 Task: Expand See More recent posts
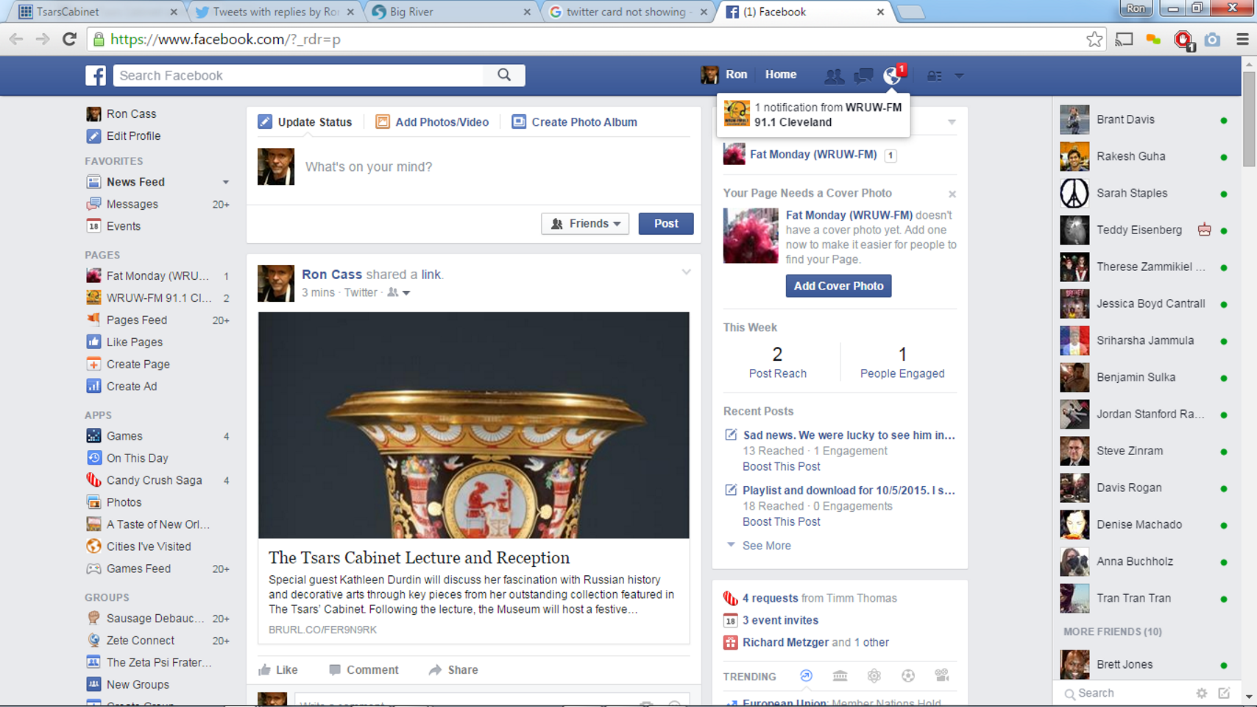[x=766, y=546]
